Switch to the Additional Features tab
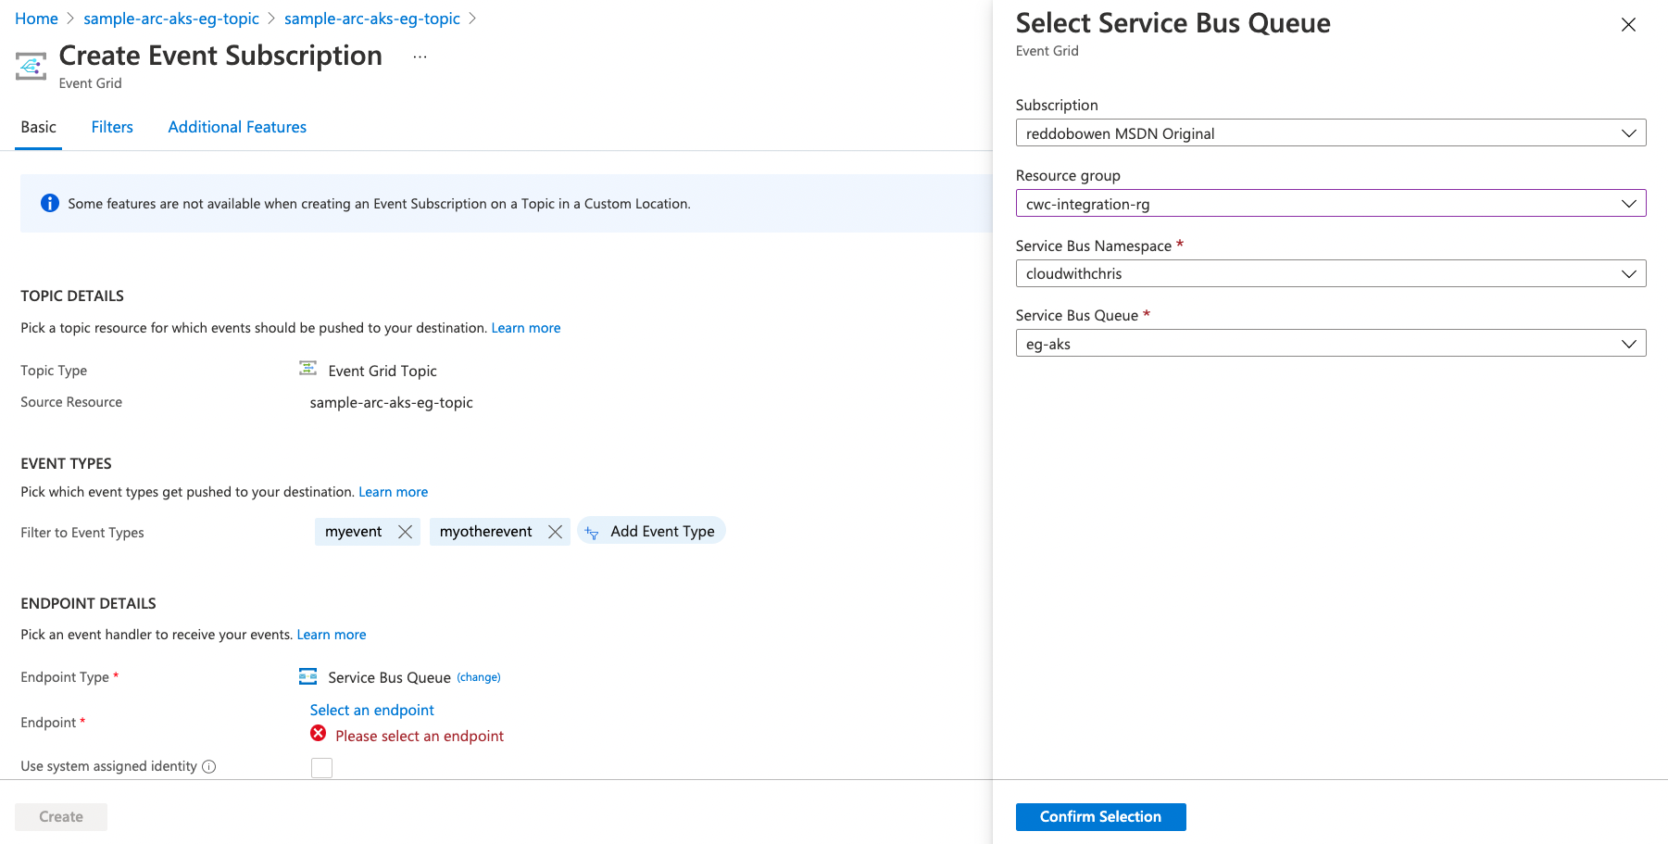The height and width of the screenshot is (844, 1668). coord(237,127)
